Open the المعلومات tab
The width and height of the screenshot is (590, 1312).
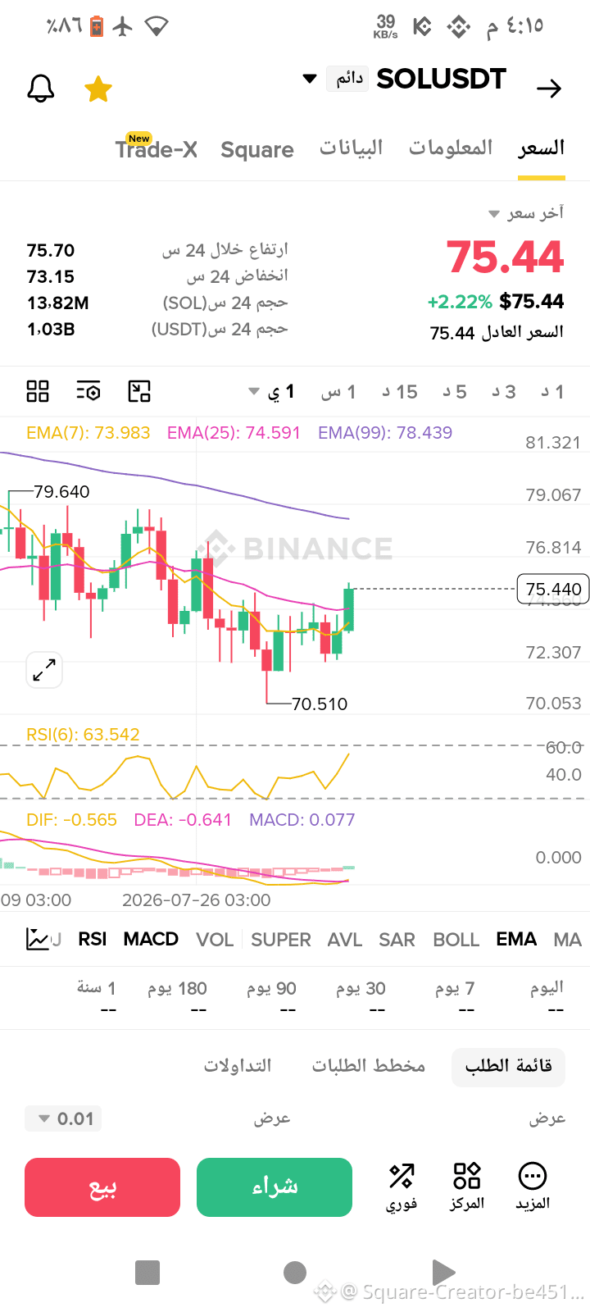pyautogui.click(x=451, y=148)
